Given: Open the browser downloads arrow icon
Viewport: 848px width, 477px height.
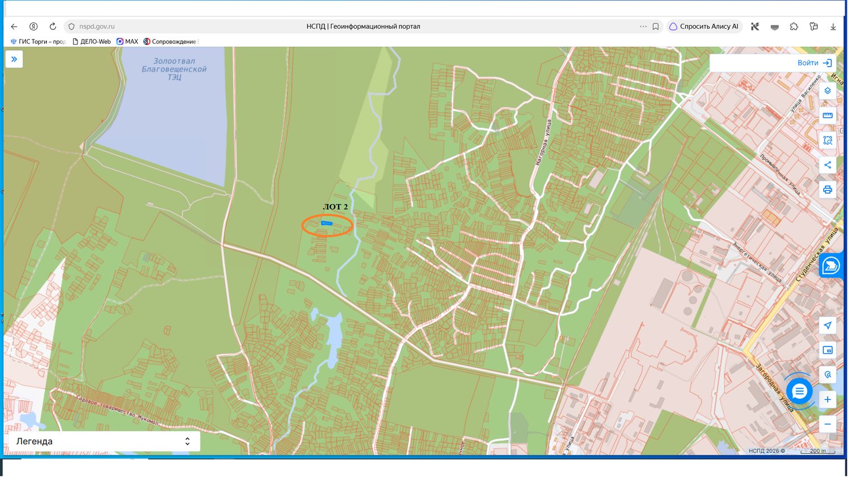Looking at the screenshot, I should [x=833, y=27].
